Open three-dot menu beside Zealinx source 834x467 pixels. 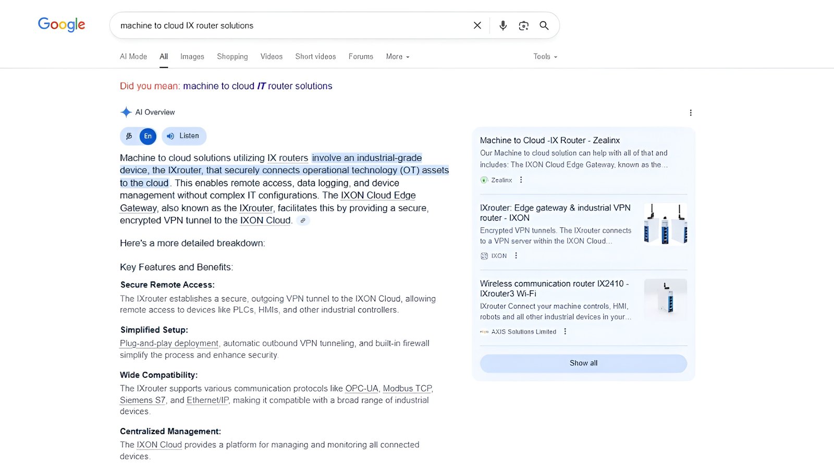tap(521, 180)
